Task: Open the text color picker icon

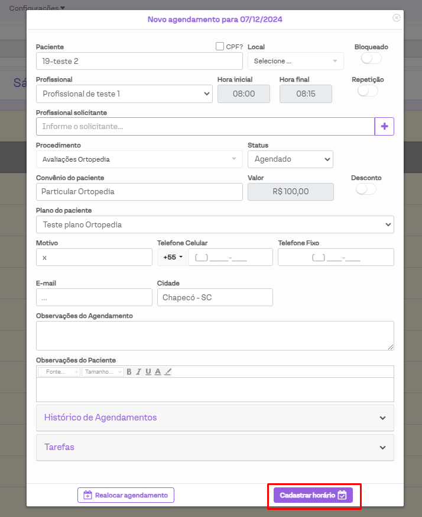Action: pos(158,372)
